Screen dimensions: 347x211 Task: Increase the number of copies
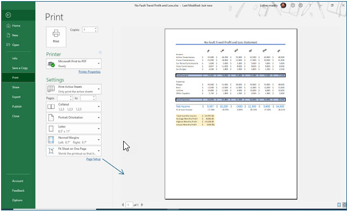[x=96, y=28]
